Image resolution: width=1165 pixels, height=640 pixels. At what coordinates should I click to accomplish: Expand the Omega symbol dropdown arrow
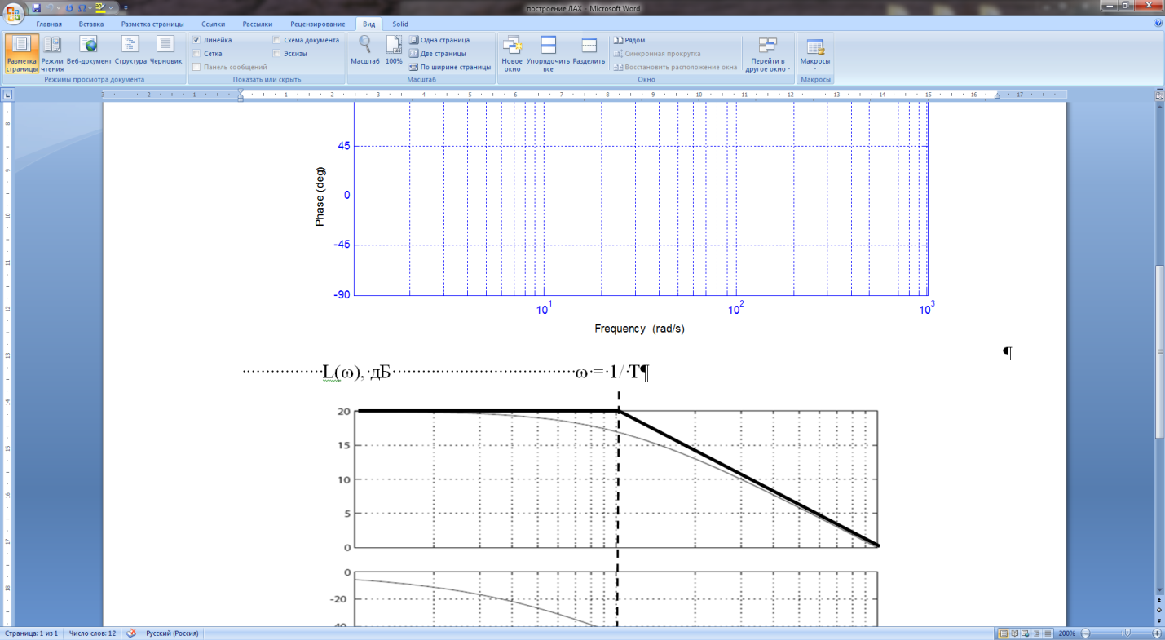90,7
